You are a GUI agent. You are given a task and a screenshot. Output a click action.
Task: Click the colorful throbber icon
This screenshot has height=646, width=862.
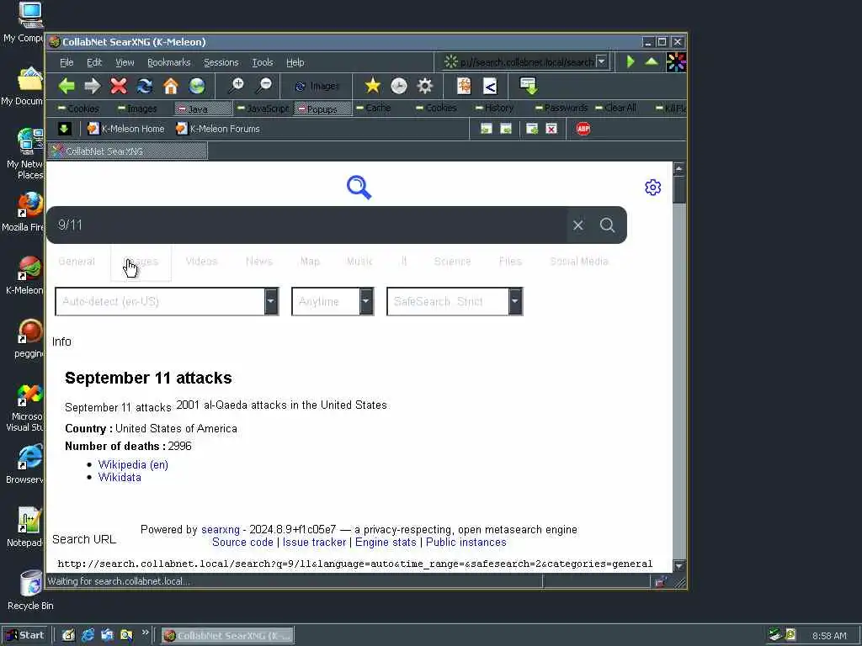[676, 62]
